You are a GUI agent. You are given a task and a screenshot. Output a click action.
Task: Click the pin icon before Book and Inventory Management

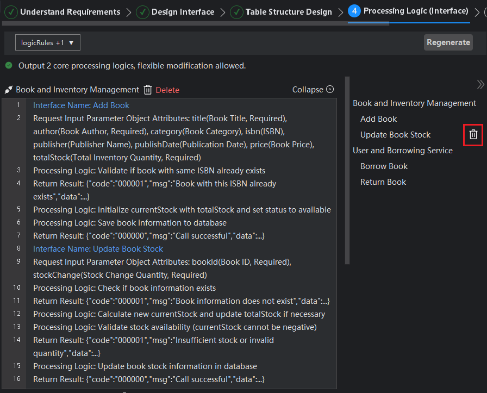click(9, 90)
